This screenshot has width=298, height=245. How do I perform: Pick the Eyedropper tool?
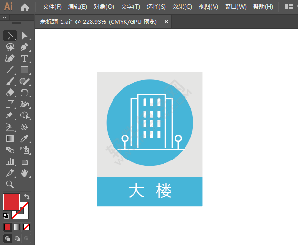(x=24, y=138)
